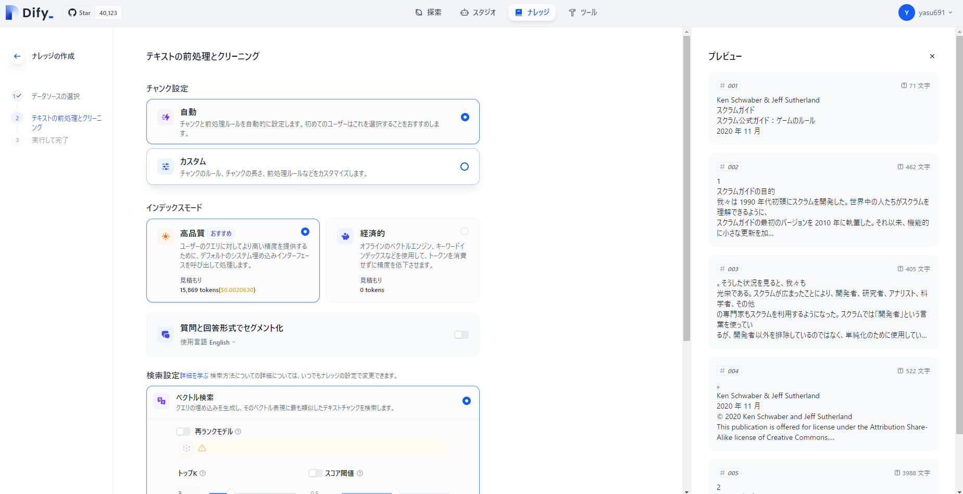Screen dimensions: 963x494
Task: Enable 質問と回答形式でセグメント化 toggle
Action: 461,335
